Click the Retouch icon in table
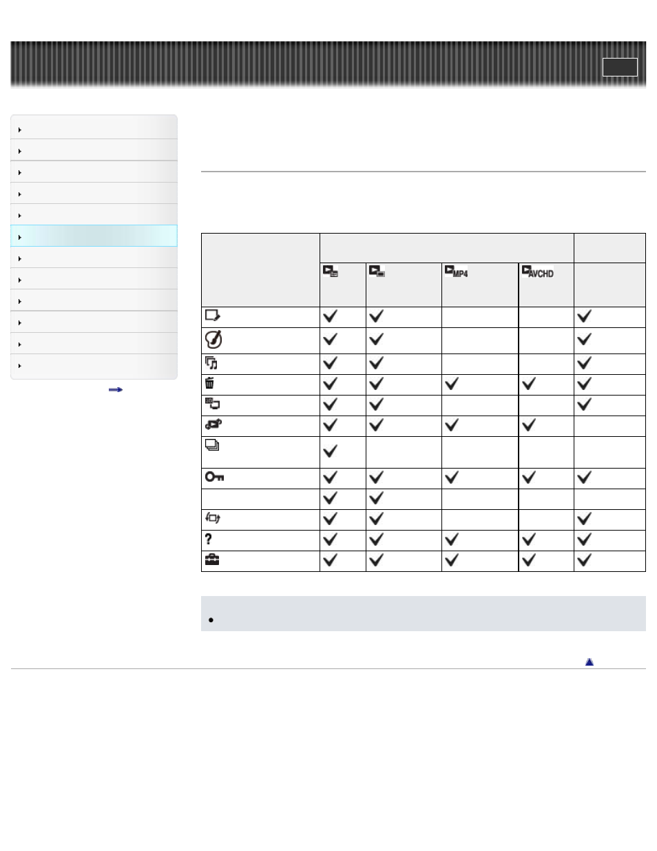657x851 pixels. [212, 316]
